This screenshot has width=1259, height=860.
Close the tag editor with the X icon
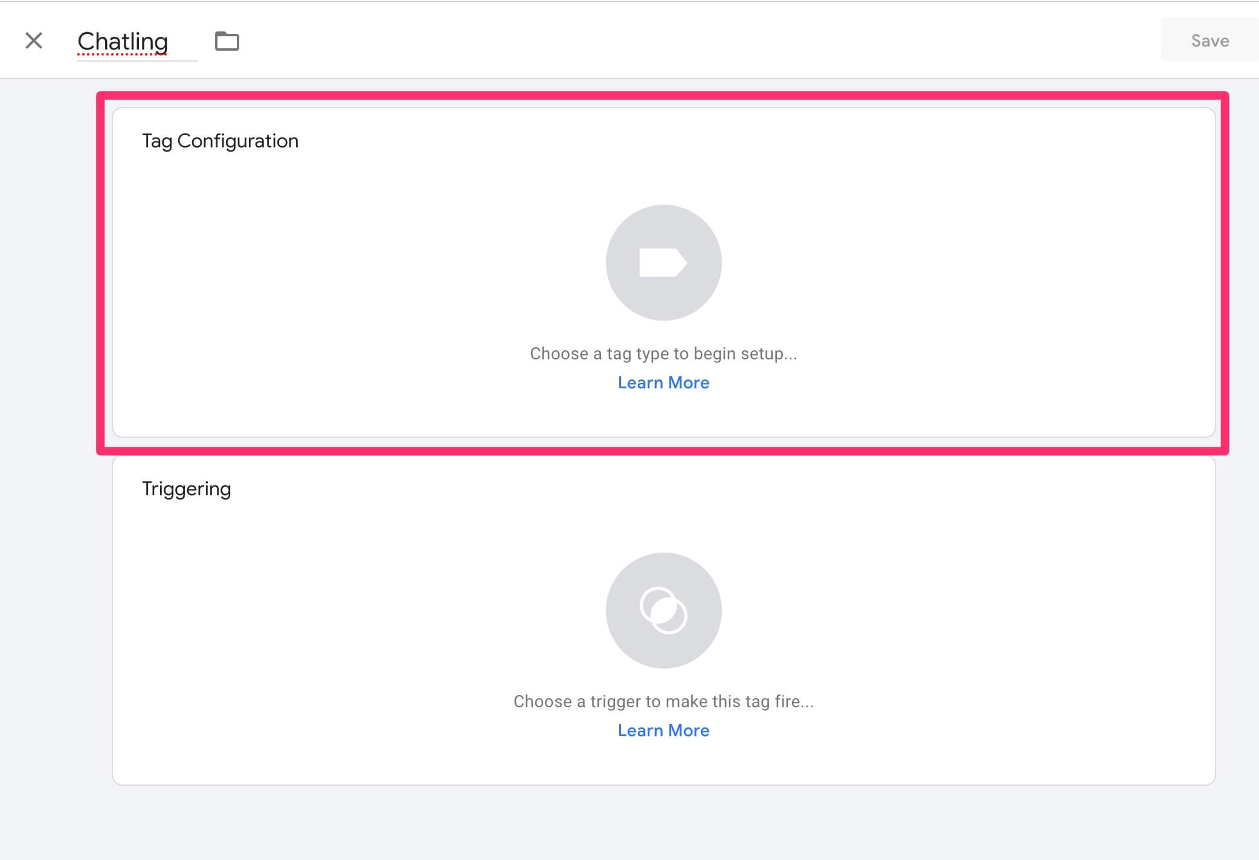click(34, 40)
